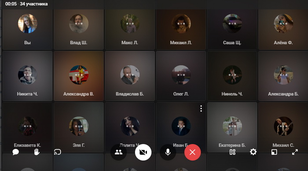Click Владислав Б. participant avatar
Screen dimensions: 308x171
coord(130,75)
